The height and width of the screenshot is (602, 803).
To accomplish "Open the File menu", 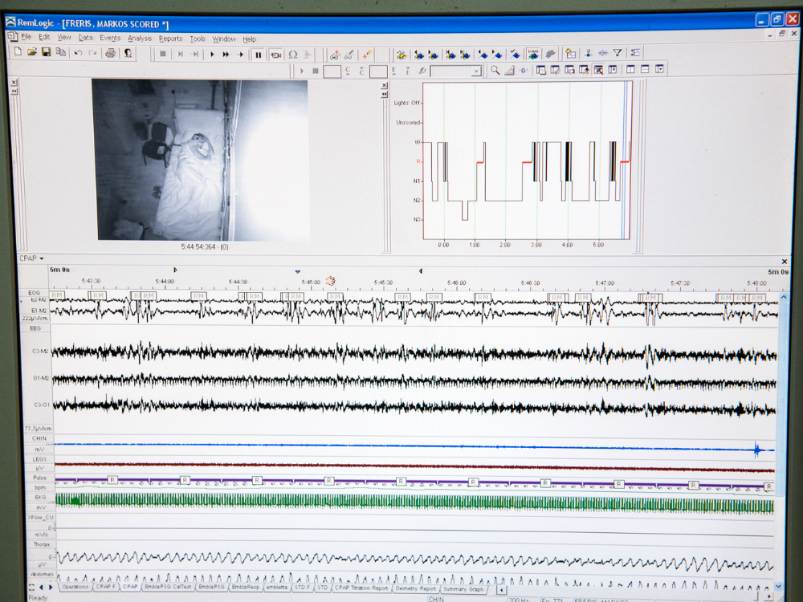I will tap(26, 37).
